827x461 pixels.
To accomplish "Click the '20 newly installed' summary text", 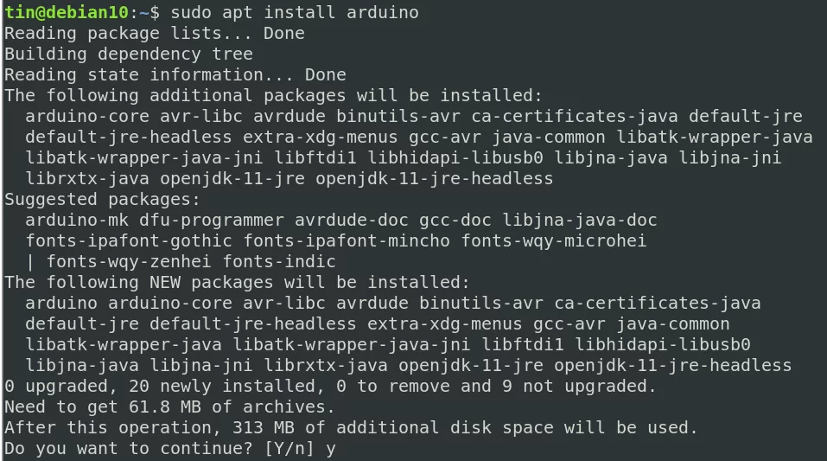I will 222,386.
